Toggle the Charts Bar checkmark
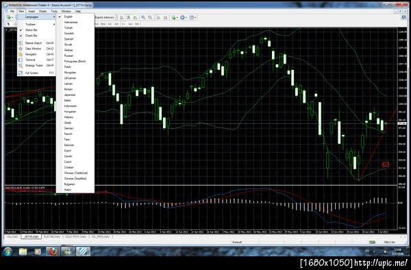The height and width of the screenshot is (270, 411). (21, 36)
